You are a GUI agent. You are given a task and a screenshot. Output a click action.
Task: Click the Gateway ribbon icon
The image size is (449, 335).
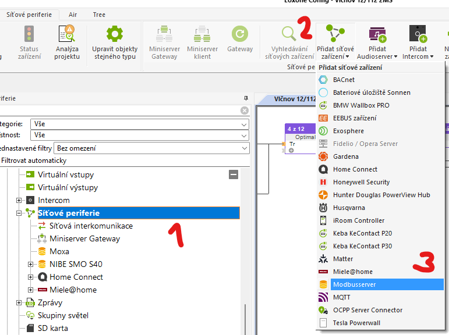click(240, 34)
